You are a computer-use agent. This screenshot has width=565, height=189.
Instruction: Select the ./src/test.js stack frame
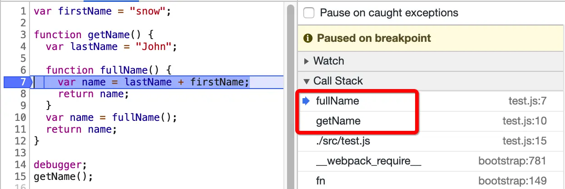(343, 141)
